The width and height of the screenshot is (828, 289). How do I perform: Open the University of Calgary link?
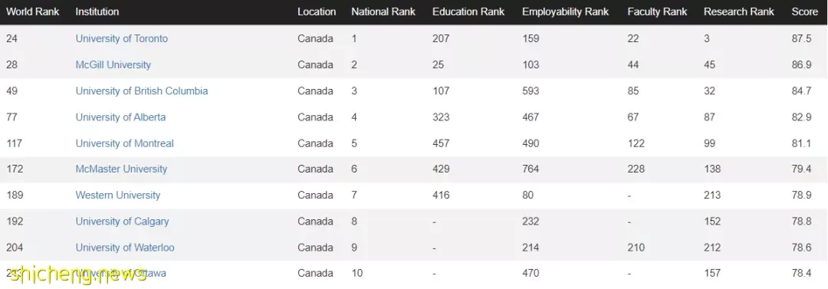[x=122, y=221]
